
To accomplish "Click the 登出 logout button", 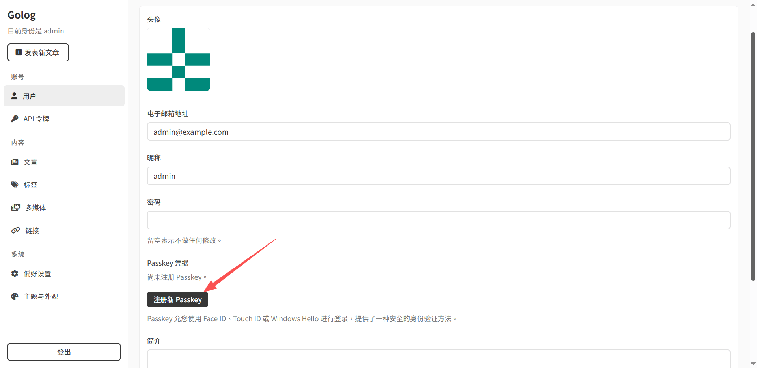I will pos(64,352).
